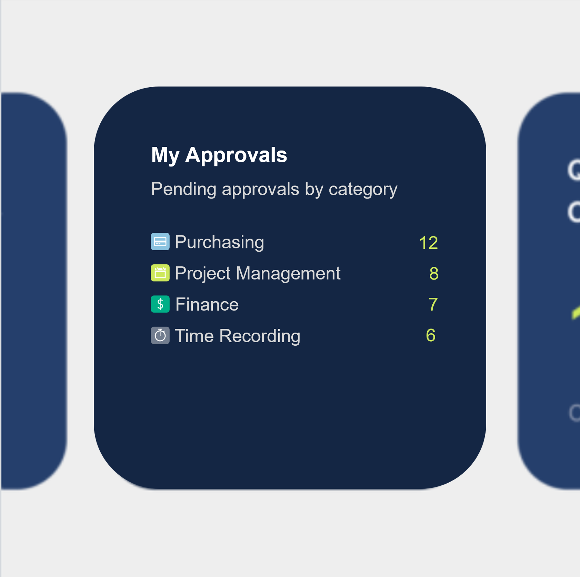The image size is (580, 577).
Task: Click the Finance count of 7
Action: pyautogui.click(x=433, y=304)
